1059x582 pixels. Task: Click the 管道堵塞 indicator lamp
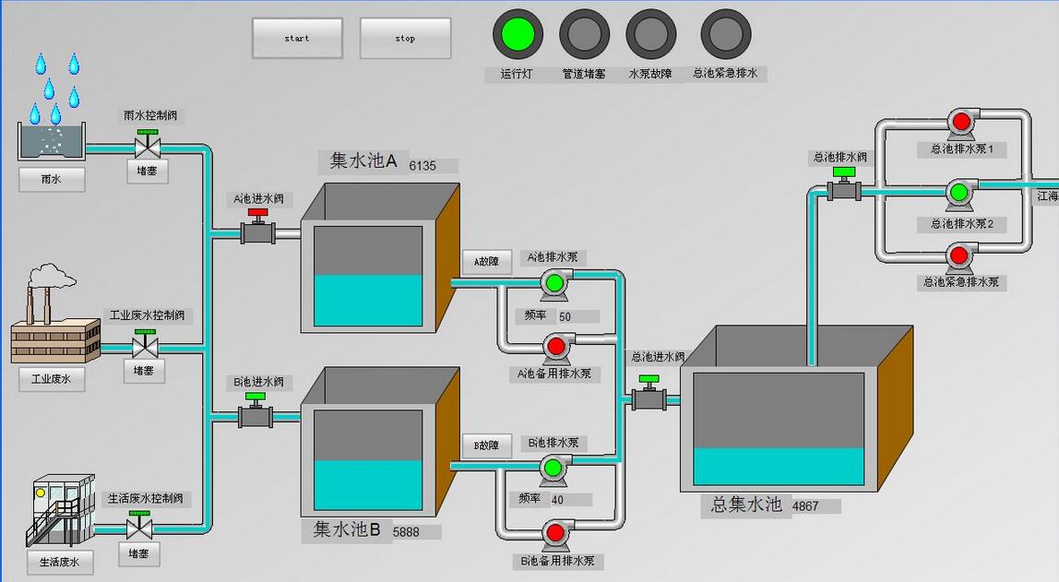(x=583, y=34)
